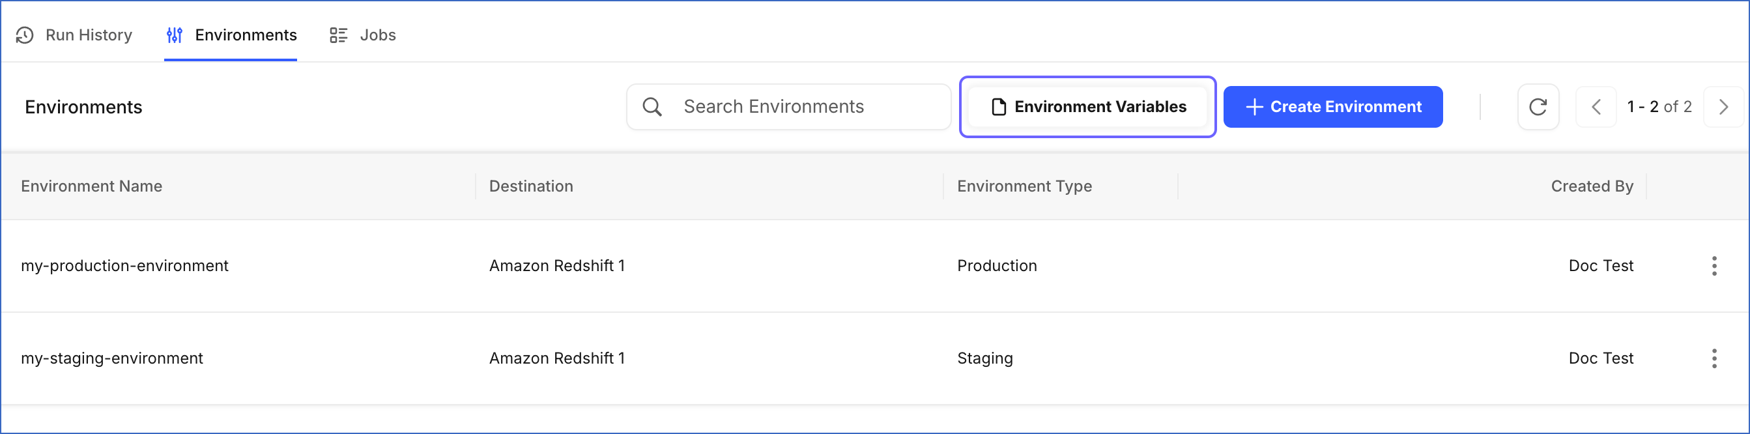This screenshot has height=434, width=1750.
Task: Open the Jobs tab
Action: coord(363,35)
